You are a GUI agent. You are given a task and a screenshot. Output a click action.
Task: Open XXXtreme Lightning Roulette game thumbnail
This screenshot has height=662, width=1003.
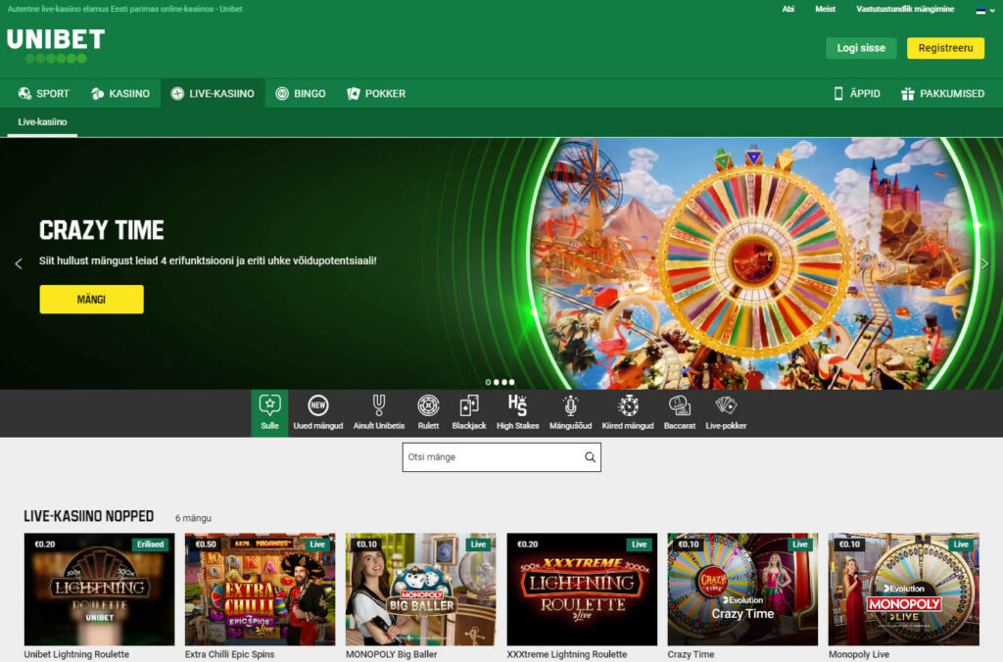(x=582, y=590)
